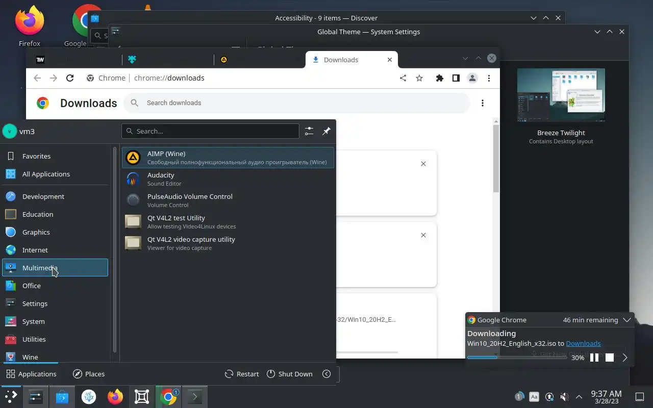Expand more session options arrow
Viewport: 653px width, 408px height.
coord(326,374)
